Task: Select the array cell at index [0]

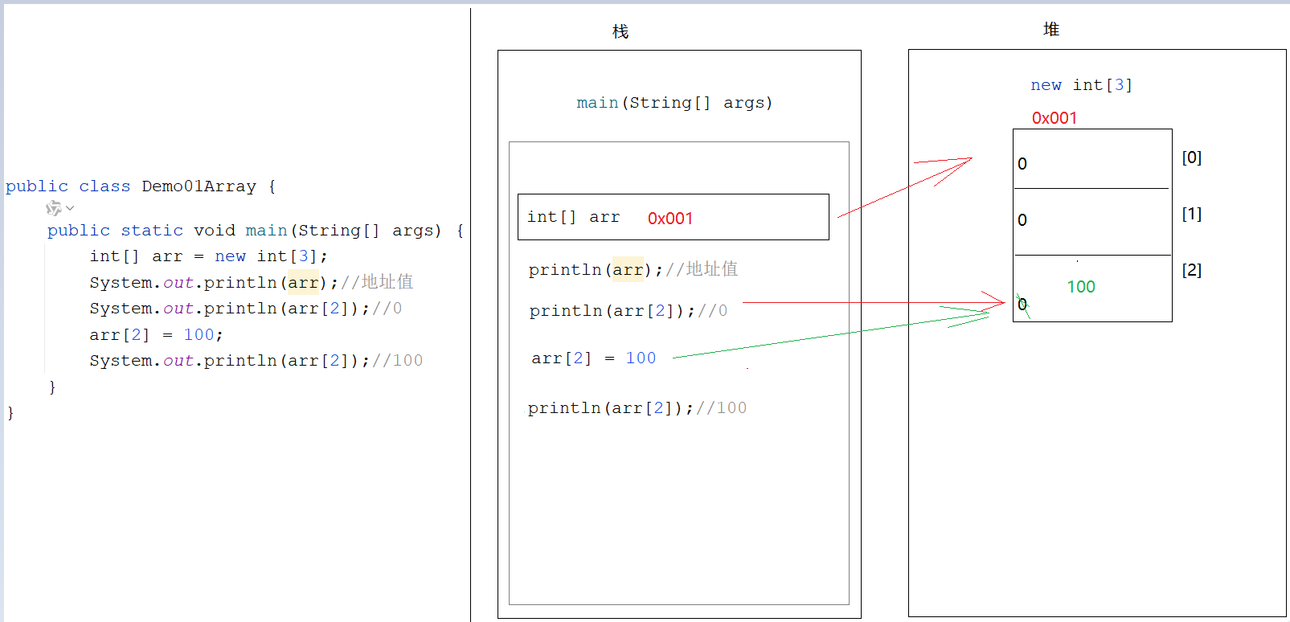Action: point(1091,160)
